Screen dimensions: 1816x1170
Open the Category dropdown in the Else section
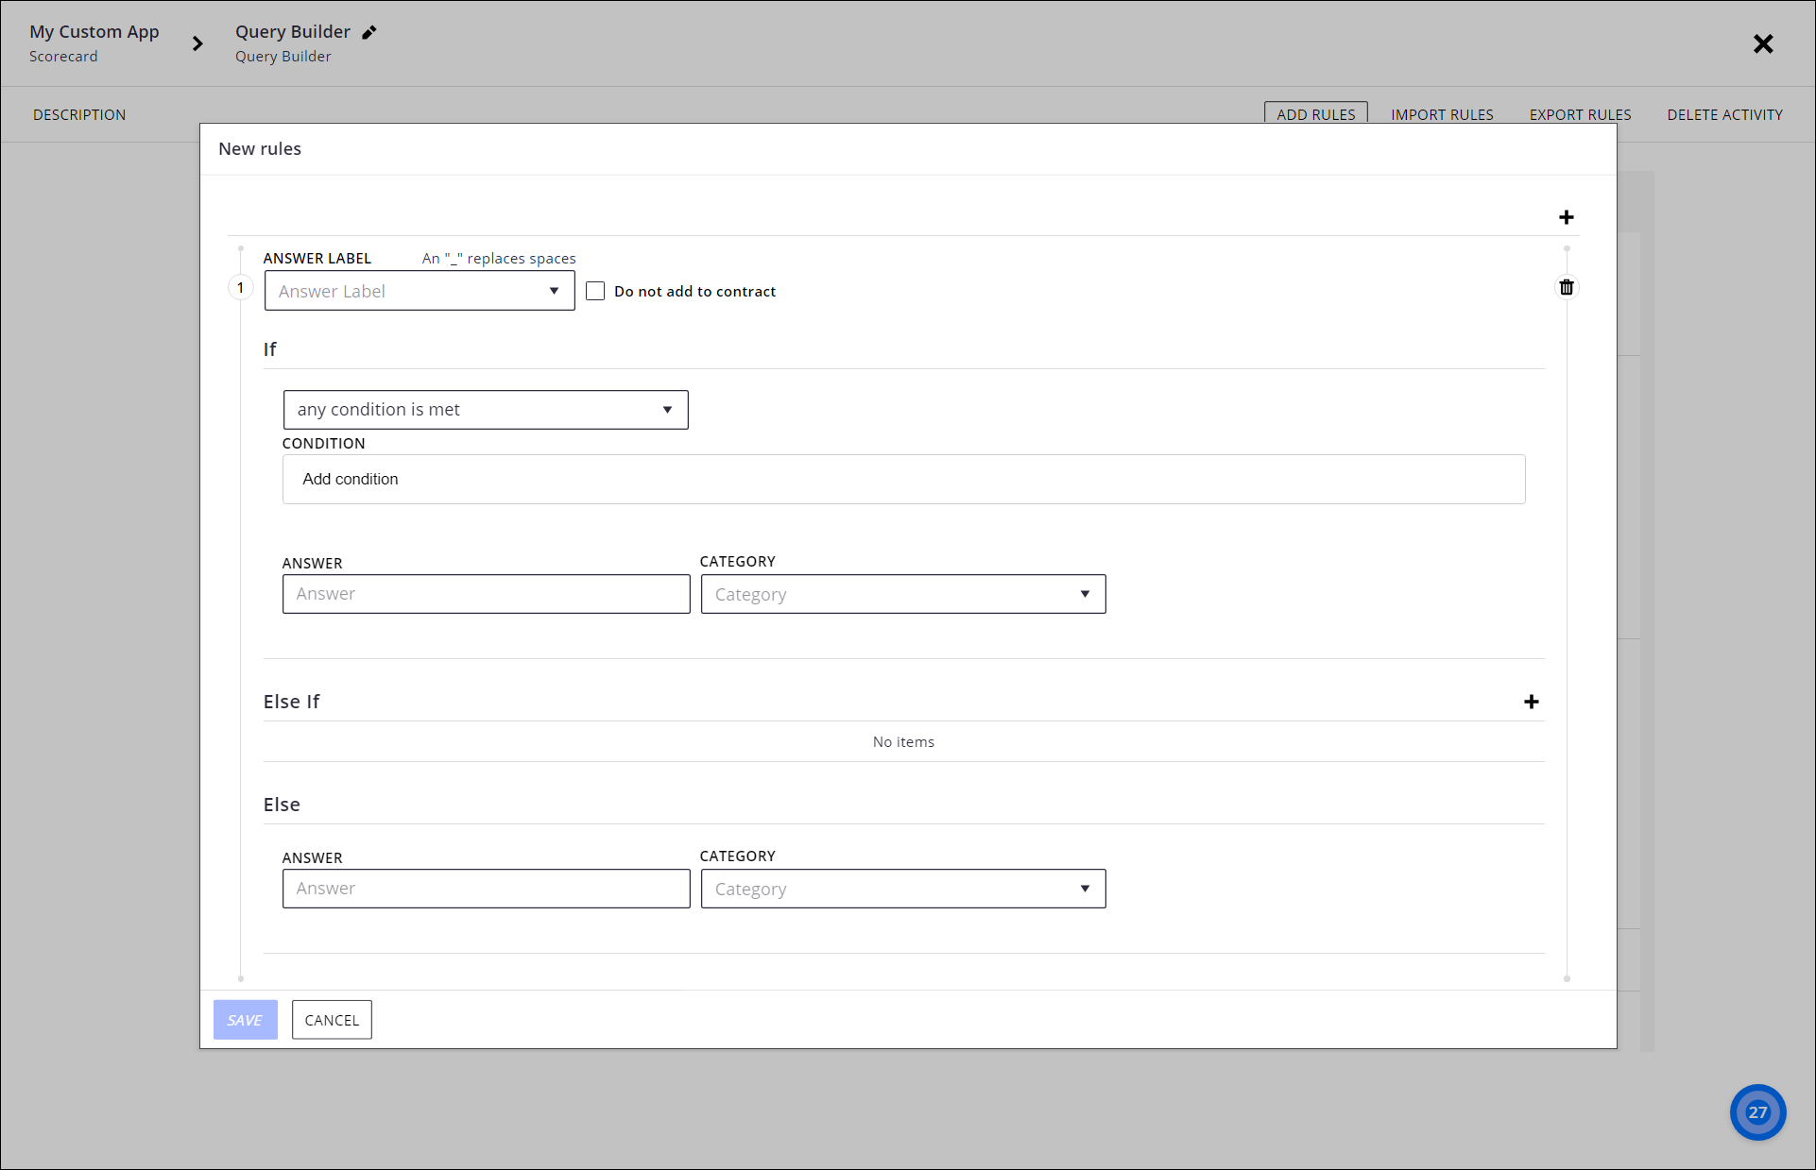coord(1084,889)
